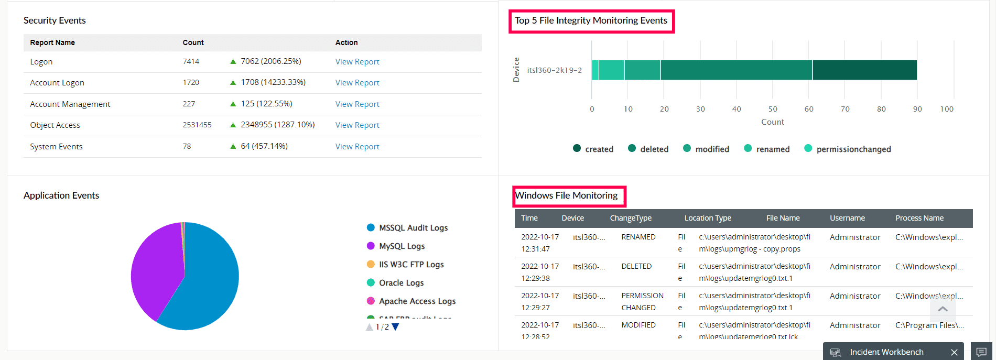Go to previous legend page arrow
The width and height of the screenshot is (996, 360).
[370, 327]
